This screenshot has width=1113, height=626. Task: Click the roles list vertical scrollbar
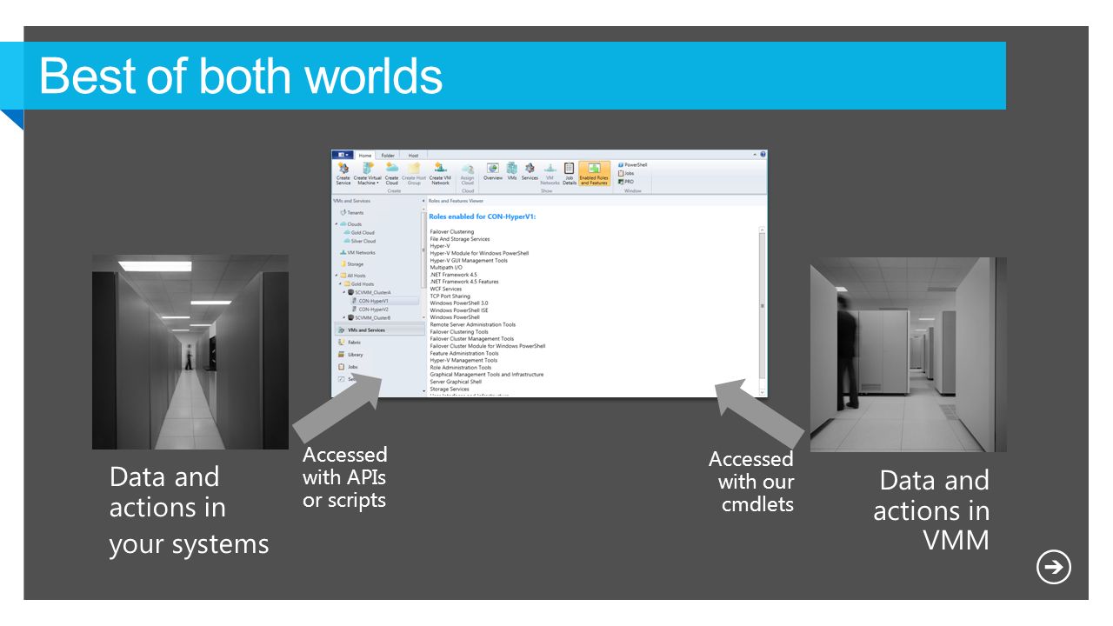pyautogui.click(x=763, y=306)
